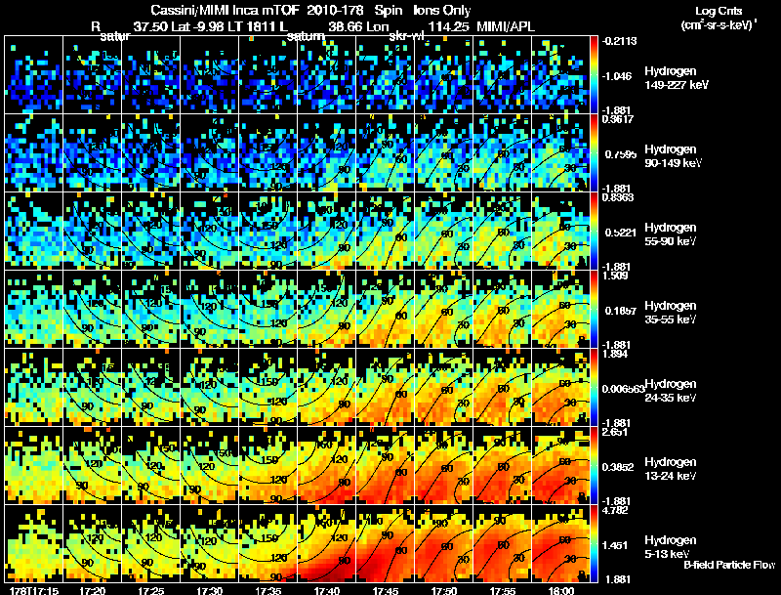The height and width of the screenshot is (595, 781).
Task: Click the '-1.046' colorbar midpoint value
Action: coord(617,76)
